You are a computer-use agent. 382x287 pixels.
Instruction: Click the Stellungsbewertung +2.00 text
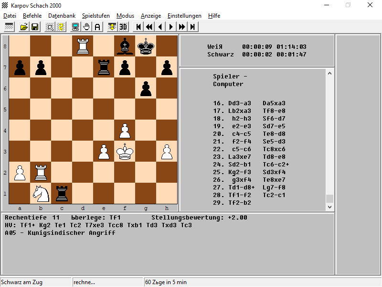pos(199,218)
